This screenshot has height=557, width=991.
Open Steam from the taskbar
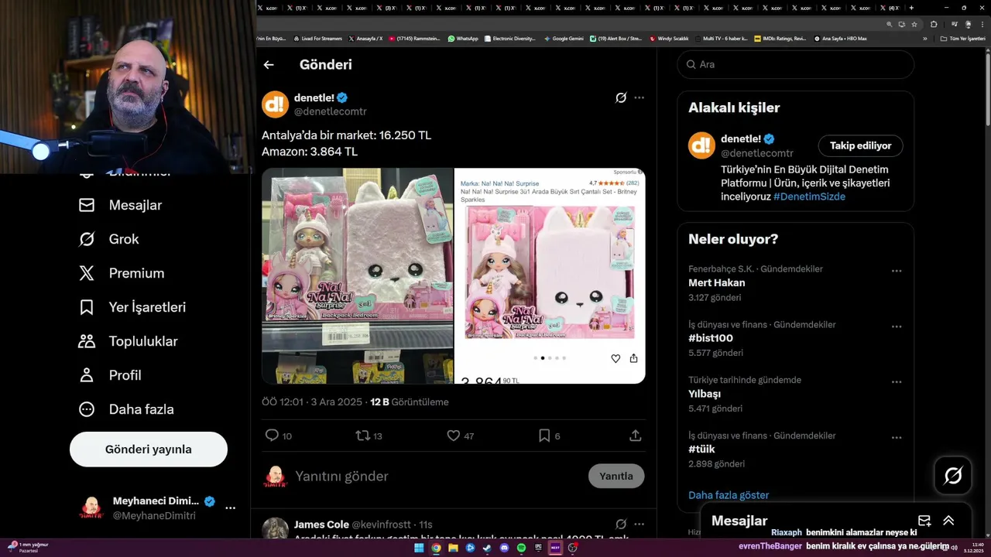[487, 548]
